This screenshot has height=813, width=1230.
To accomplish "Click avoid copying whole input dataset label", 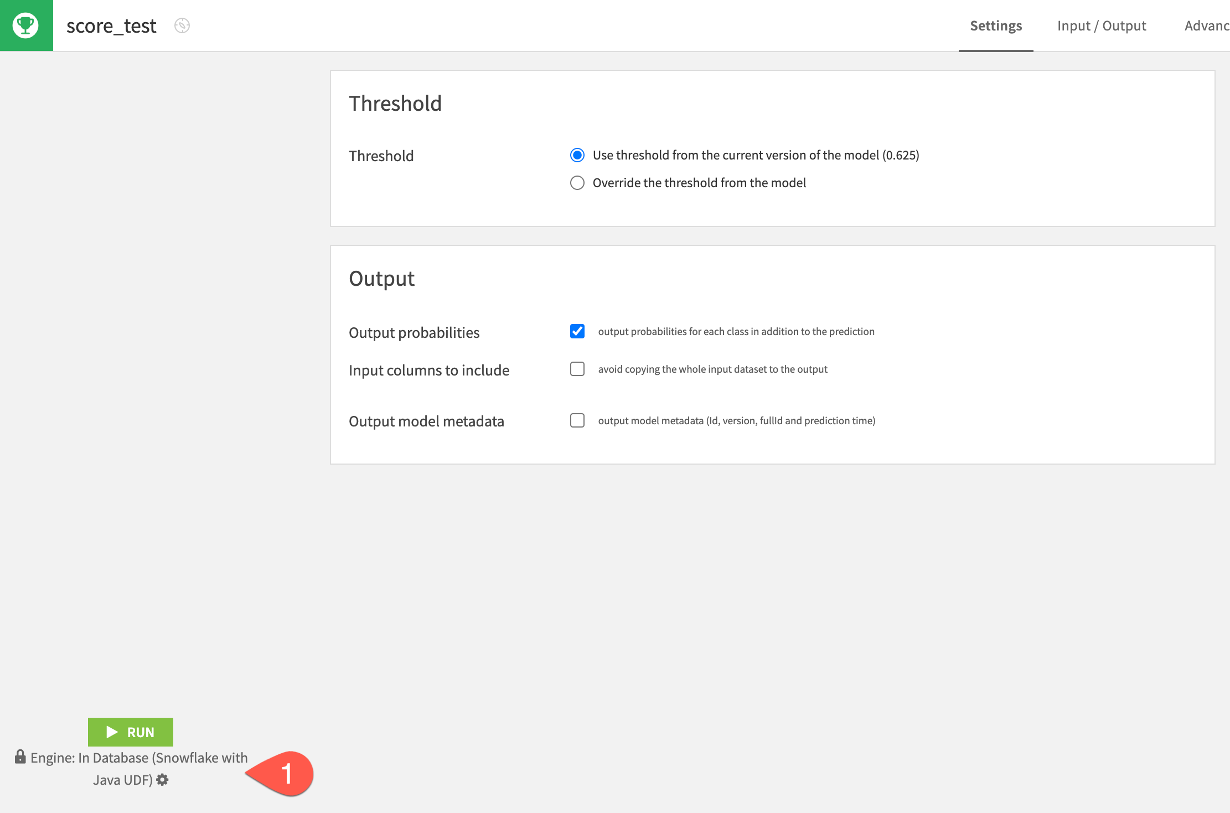I will tap(712, 369).
